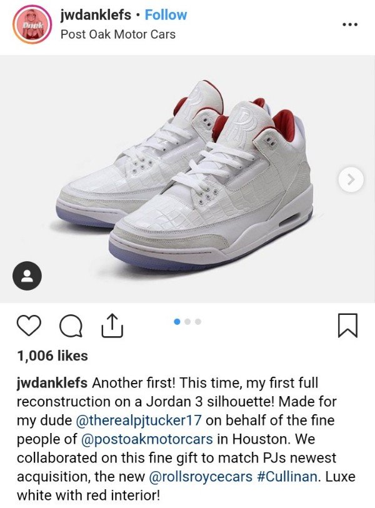The height and width of the screenshot is (508, 375).
Task: Open the @rollsroycecars mention
Action: point(201,477)
